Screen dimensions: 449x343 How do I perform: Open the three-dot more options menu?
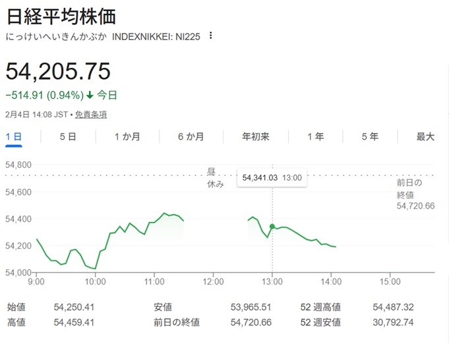pos(211,36)
